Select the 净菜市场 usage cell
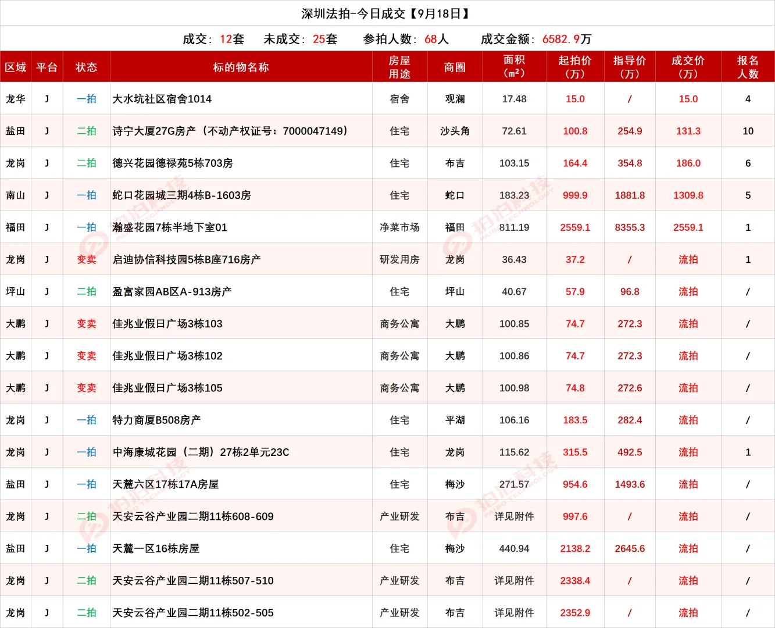The width and height of the screenshot is (775, 628). [399, 227]
